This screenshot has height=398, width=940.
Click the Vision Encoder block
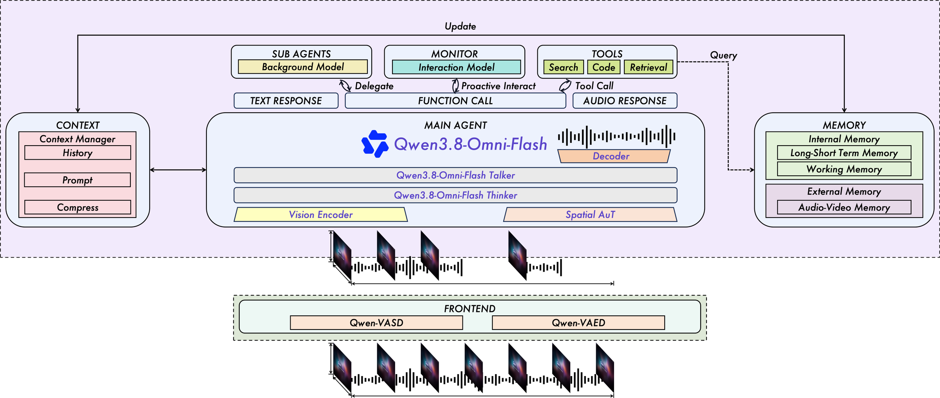[320, 214]
